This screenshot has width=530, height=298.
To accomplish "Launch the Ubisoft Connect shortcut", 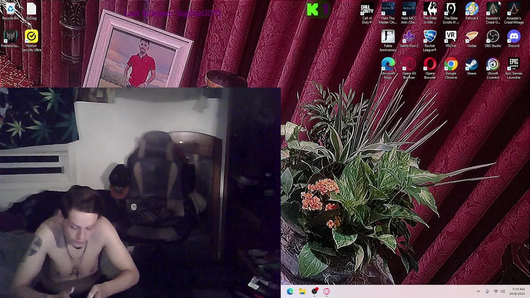I will [x=493, y=69].
